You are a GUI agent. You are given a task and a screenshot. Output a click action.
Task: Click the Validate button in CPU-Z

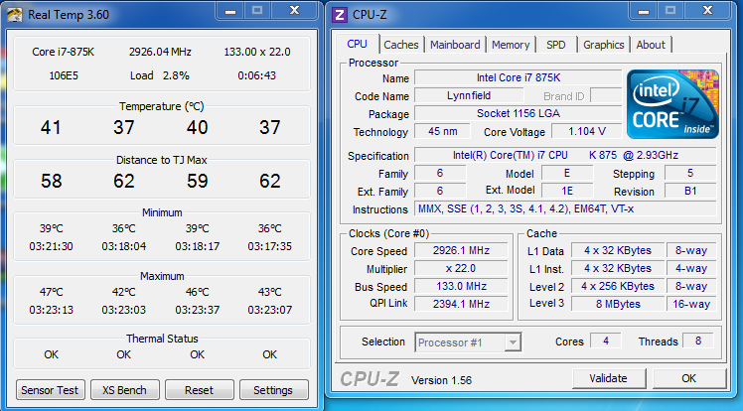[609, 378]
